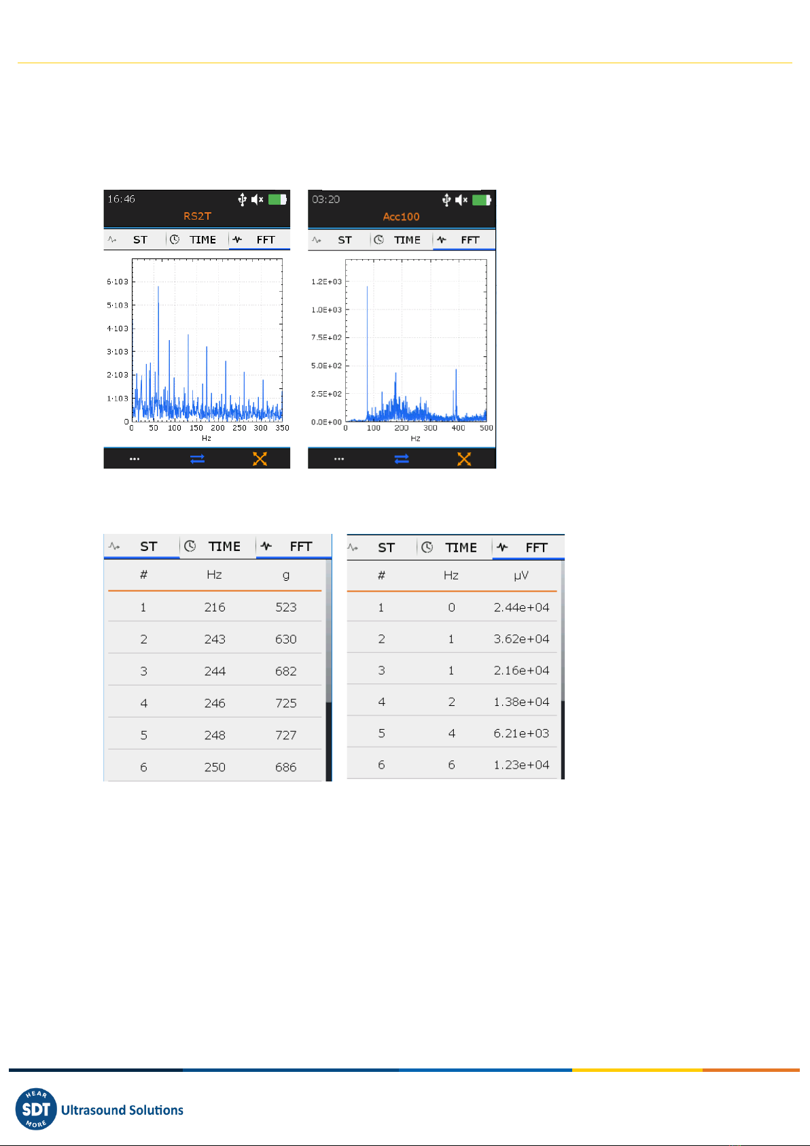
Task: Click the 1.38e+04 value in the µV table
Action: [x=521, y=702]
